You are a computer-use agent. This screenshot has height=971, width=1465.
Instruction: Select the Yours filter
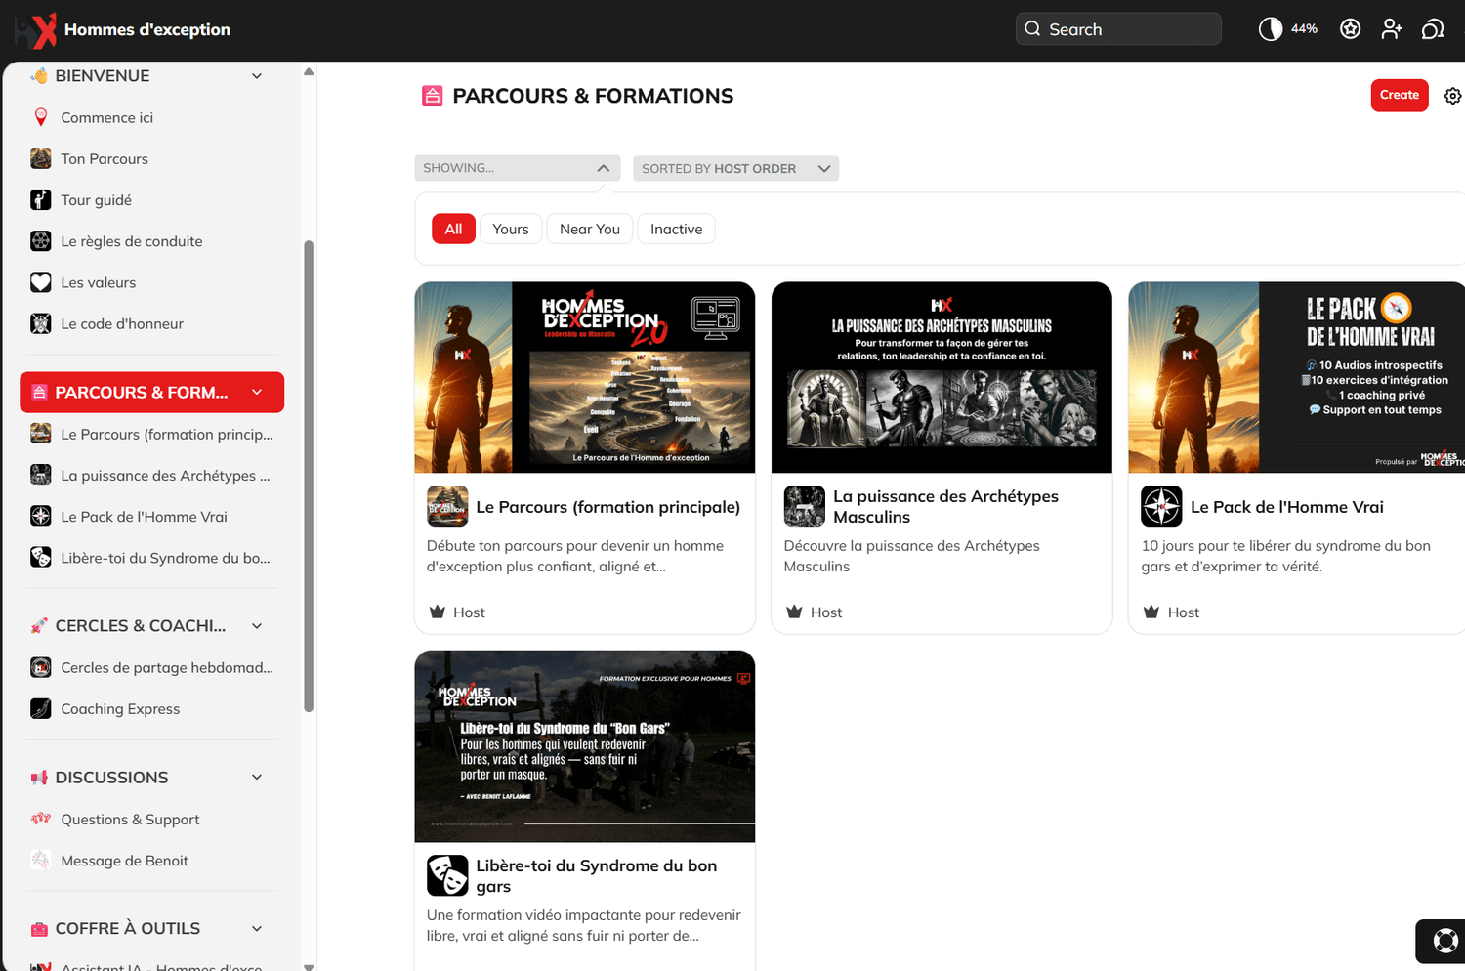click(510, 229)
